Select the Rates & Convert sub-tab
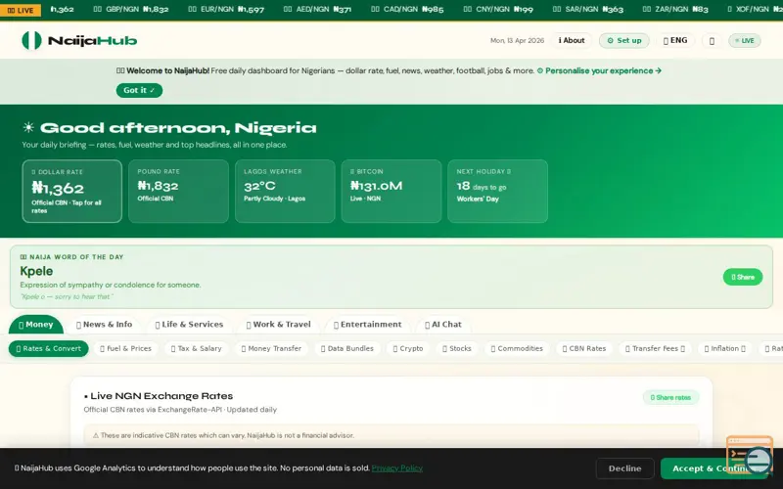 (48, 349)
